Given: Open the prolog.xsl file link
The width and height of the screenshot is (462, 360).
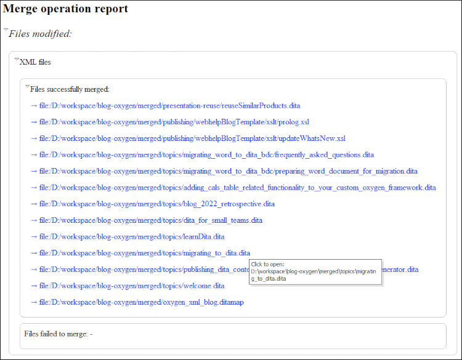Looking at the screenshot, I should tap(174, 122).
